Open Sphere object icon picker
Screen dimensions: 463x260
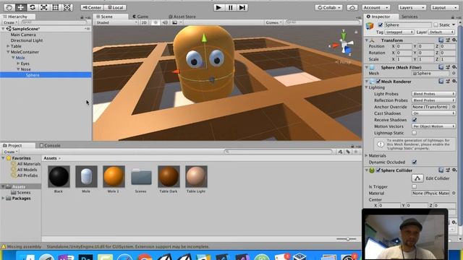click(370, 26)
